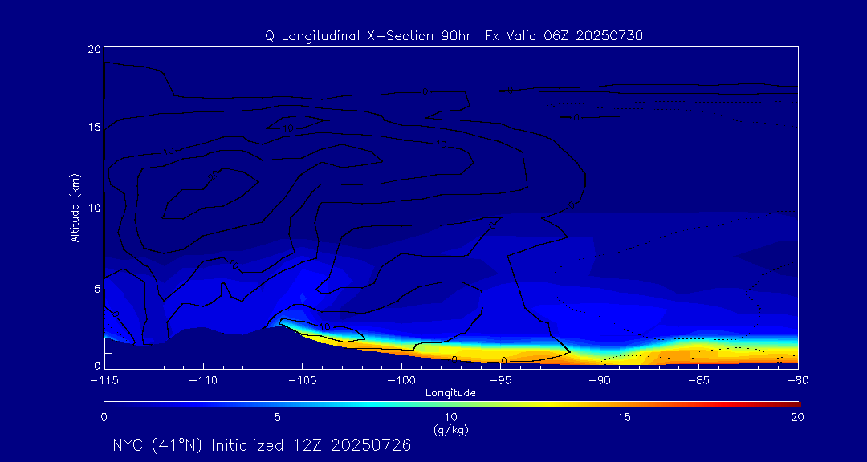Viewport: 867px width, 462px height.
Task: Click the 20 km altitude tick label
Action: (x=92, y=49)
